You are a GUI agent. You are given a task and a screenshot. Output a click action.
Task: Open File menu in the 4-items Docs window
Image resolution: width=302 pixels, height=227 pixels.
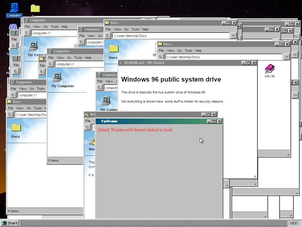(11, 108)
